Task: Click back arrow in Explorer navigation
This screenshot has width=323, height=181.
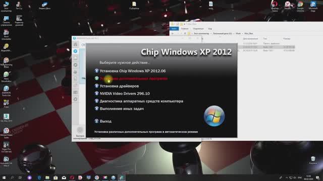Action: point(173,34)
